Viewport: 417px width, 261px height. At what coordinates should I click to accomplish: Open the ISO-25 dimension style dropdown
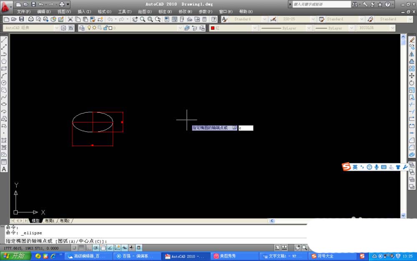tap(313, 19)
